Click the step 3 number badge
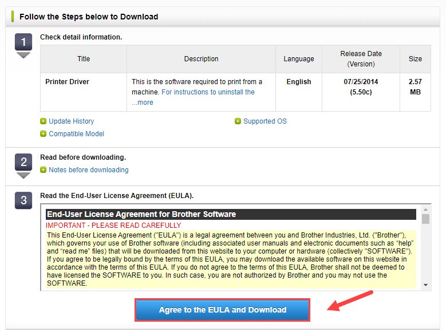 point(23,201)
